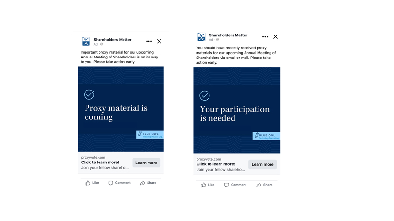Viewport: 394px width, 221px height.
Task: Open the Shareholders Matter page name on left ad
Action: [112, 40]
